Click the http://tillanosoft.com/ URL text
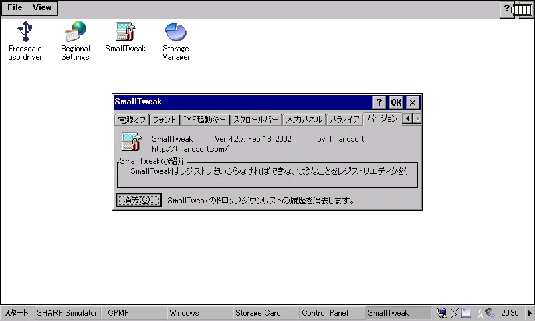The image size is (535, 321). 190,149
